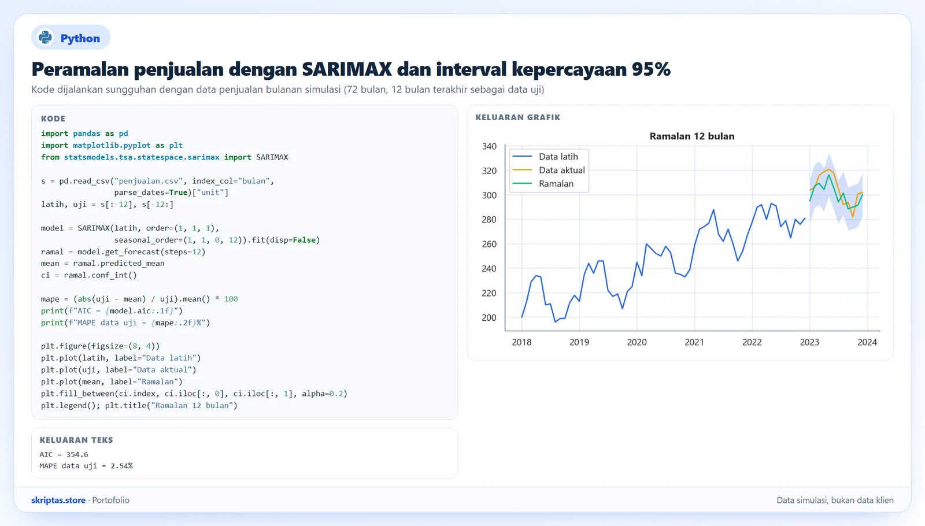Image resolution: width=925 pixels, height=526 pixels.
Task: Click the print AIC f-string line
Action: click(x=112, y=310)
